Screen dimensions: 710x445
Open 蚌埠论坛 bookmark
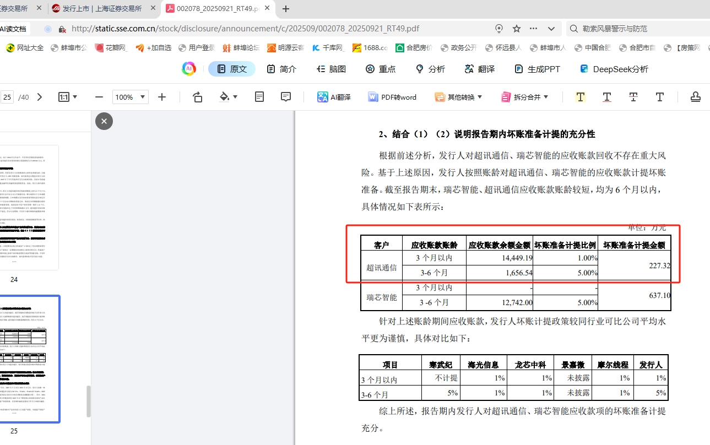pos(241,48)
